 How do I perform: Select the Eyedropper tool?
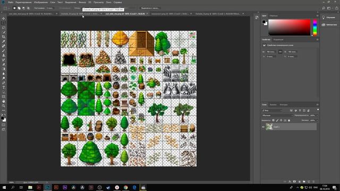click(x=4, y=41)
